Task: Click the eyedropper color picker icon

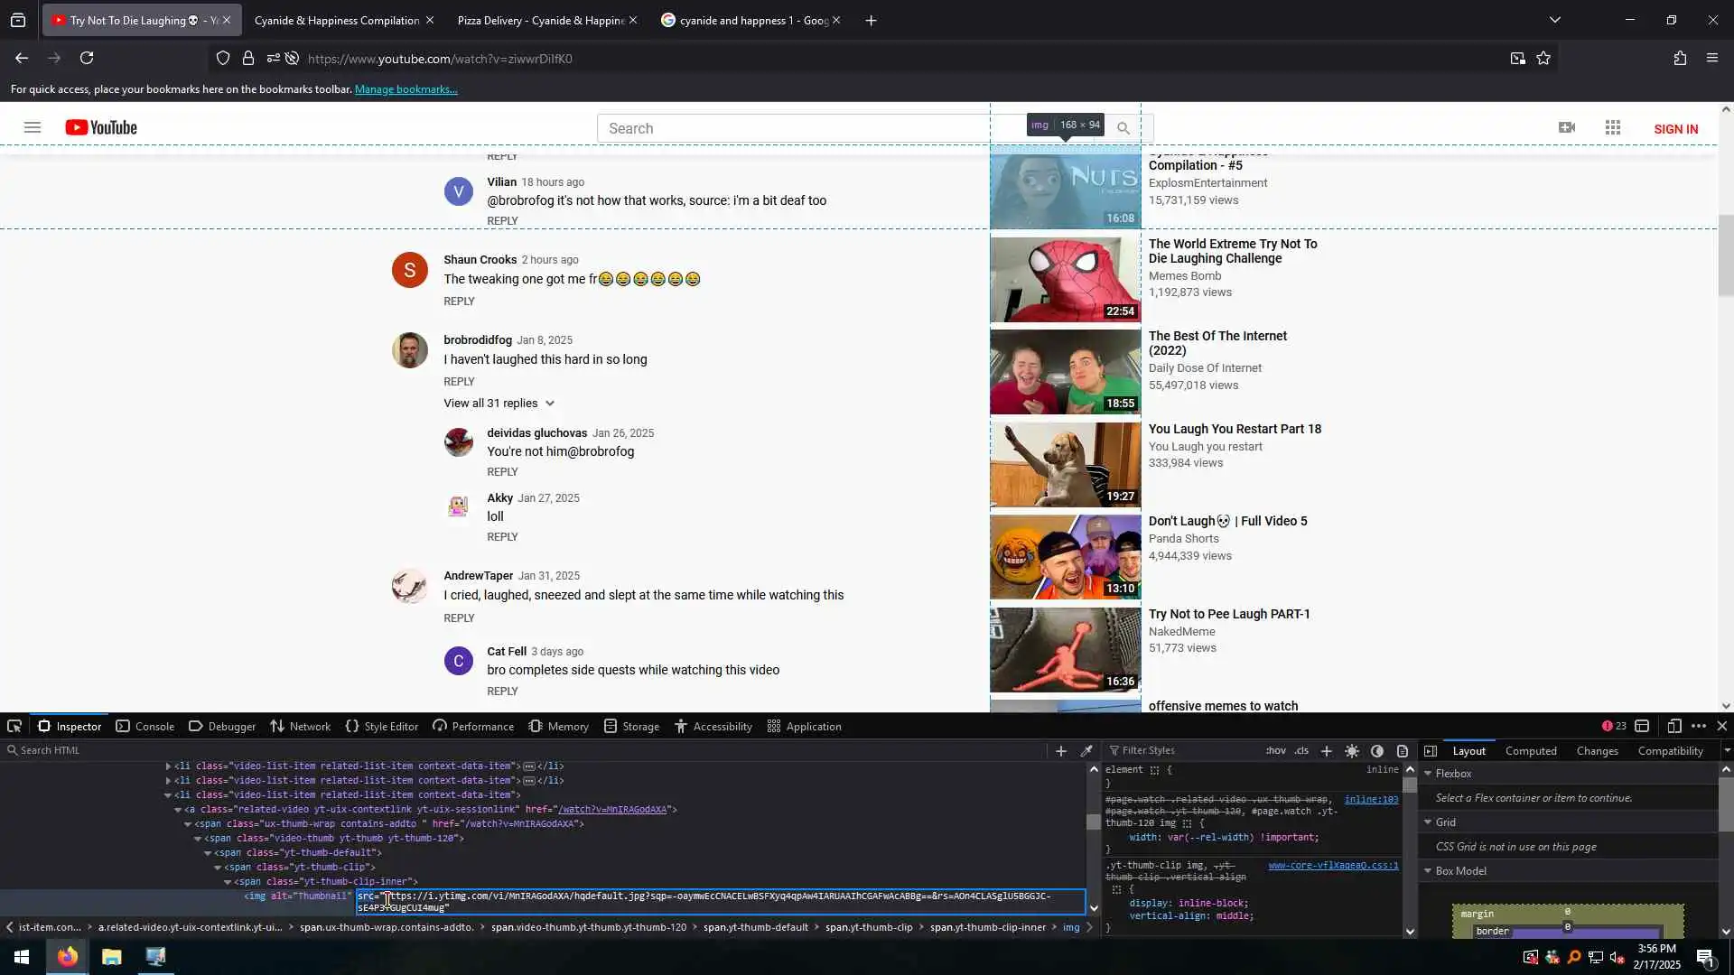Action: (x=1086, y=750)
